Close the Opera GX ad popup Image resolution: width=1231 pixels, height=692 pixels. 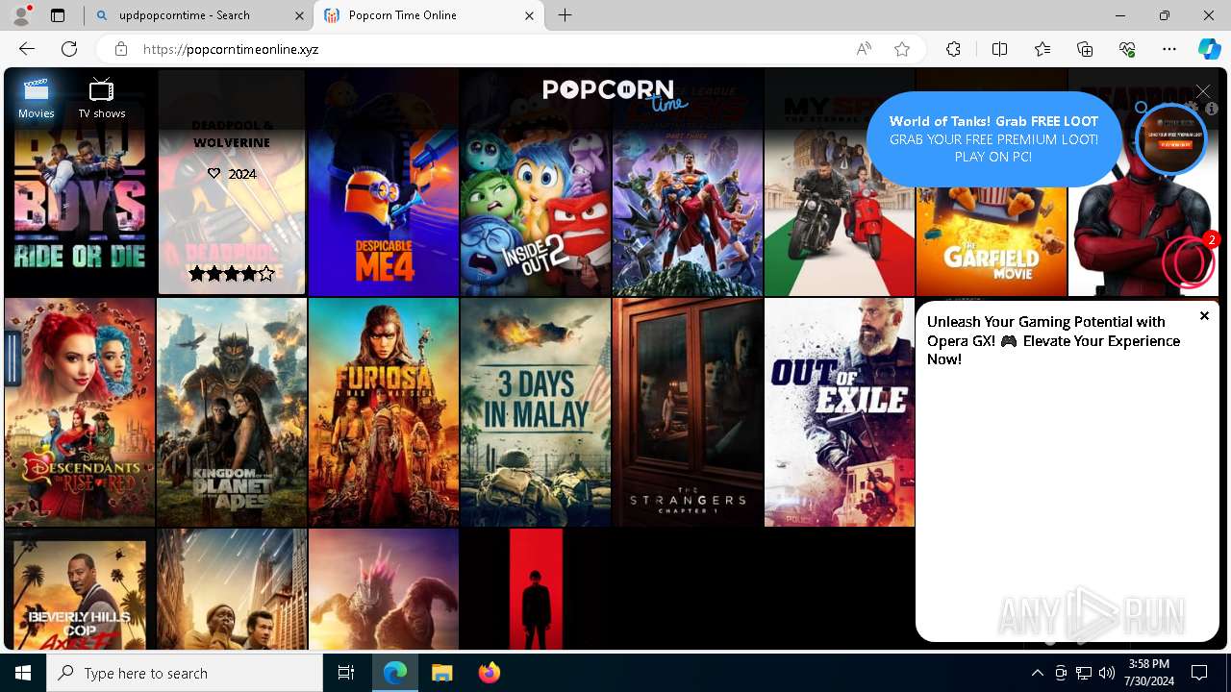(1204, 315)
